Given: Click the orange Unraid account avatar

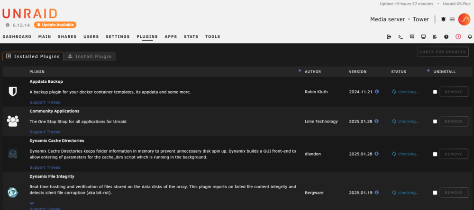Looking at the screenshot, I should click(464, 19).
